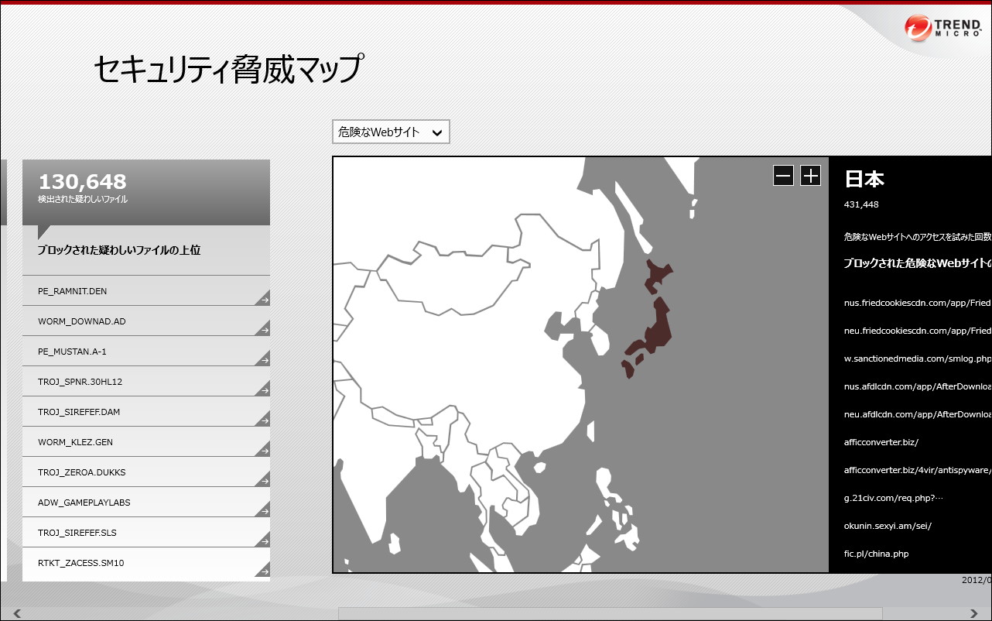Pick the RTKT_ZACESS.SM10 item
Viewport: 992px width, 621px height.
146,563
